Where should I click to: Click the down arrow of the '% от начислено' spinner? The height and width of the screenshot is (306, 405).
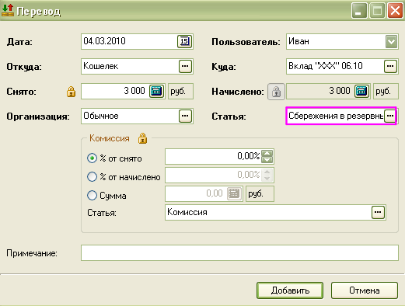coord(267,179)
